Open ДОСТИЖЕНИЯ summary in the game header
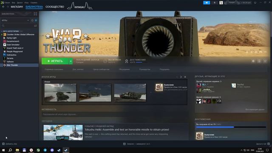This screenshot has height=153, width=272. click(x=136, y=61)
